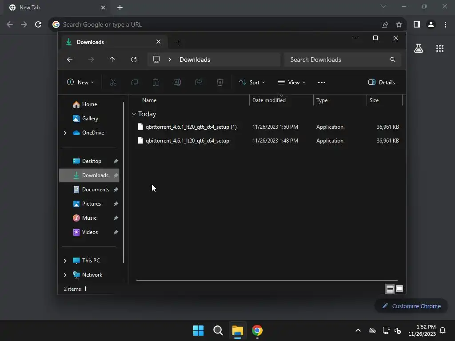Open a new Chrome tab
Viewport: 455px width, 341px height.
coord(120,8)
